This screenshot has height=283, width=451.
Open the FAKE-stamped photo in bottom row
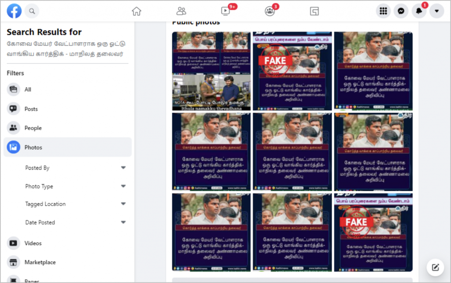(x=373, y=232)
